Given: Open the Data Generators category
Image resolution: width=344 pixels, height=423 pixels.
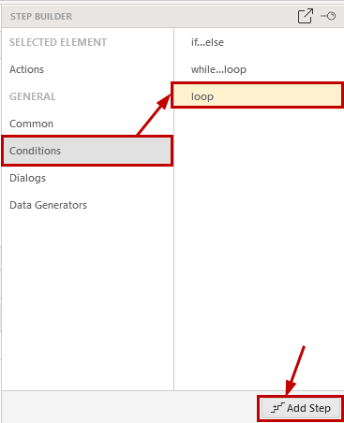Looking at the screenshot, I should [x=87, y=205].
